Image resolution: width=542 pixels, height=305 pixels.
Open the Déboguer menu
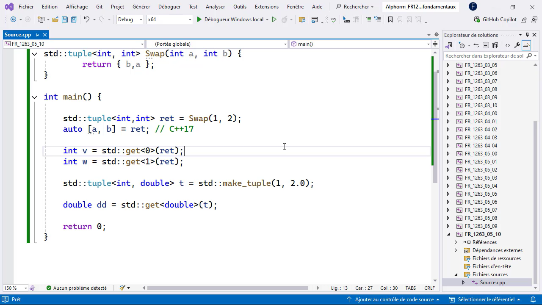169,6
